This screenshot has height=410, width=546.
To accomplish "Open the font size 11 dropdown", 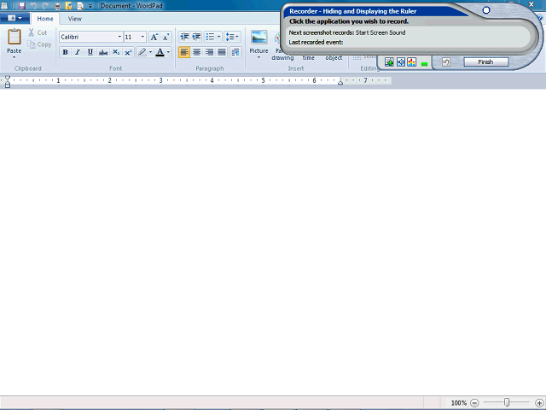I will pos(142,37).
